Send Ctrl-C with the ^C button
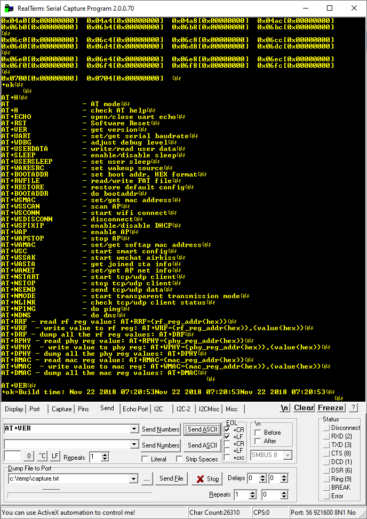This screenshot has height=519, width=367. pos(42,456)
